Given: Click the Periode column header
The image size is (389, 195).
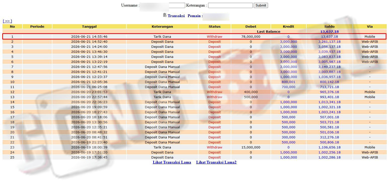Looking at the screenshot, I should (x=37, y=26).
